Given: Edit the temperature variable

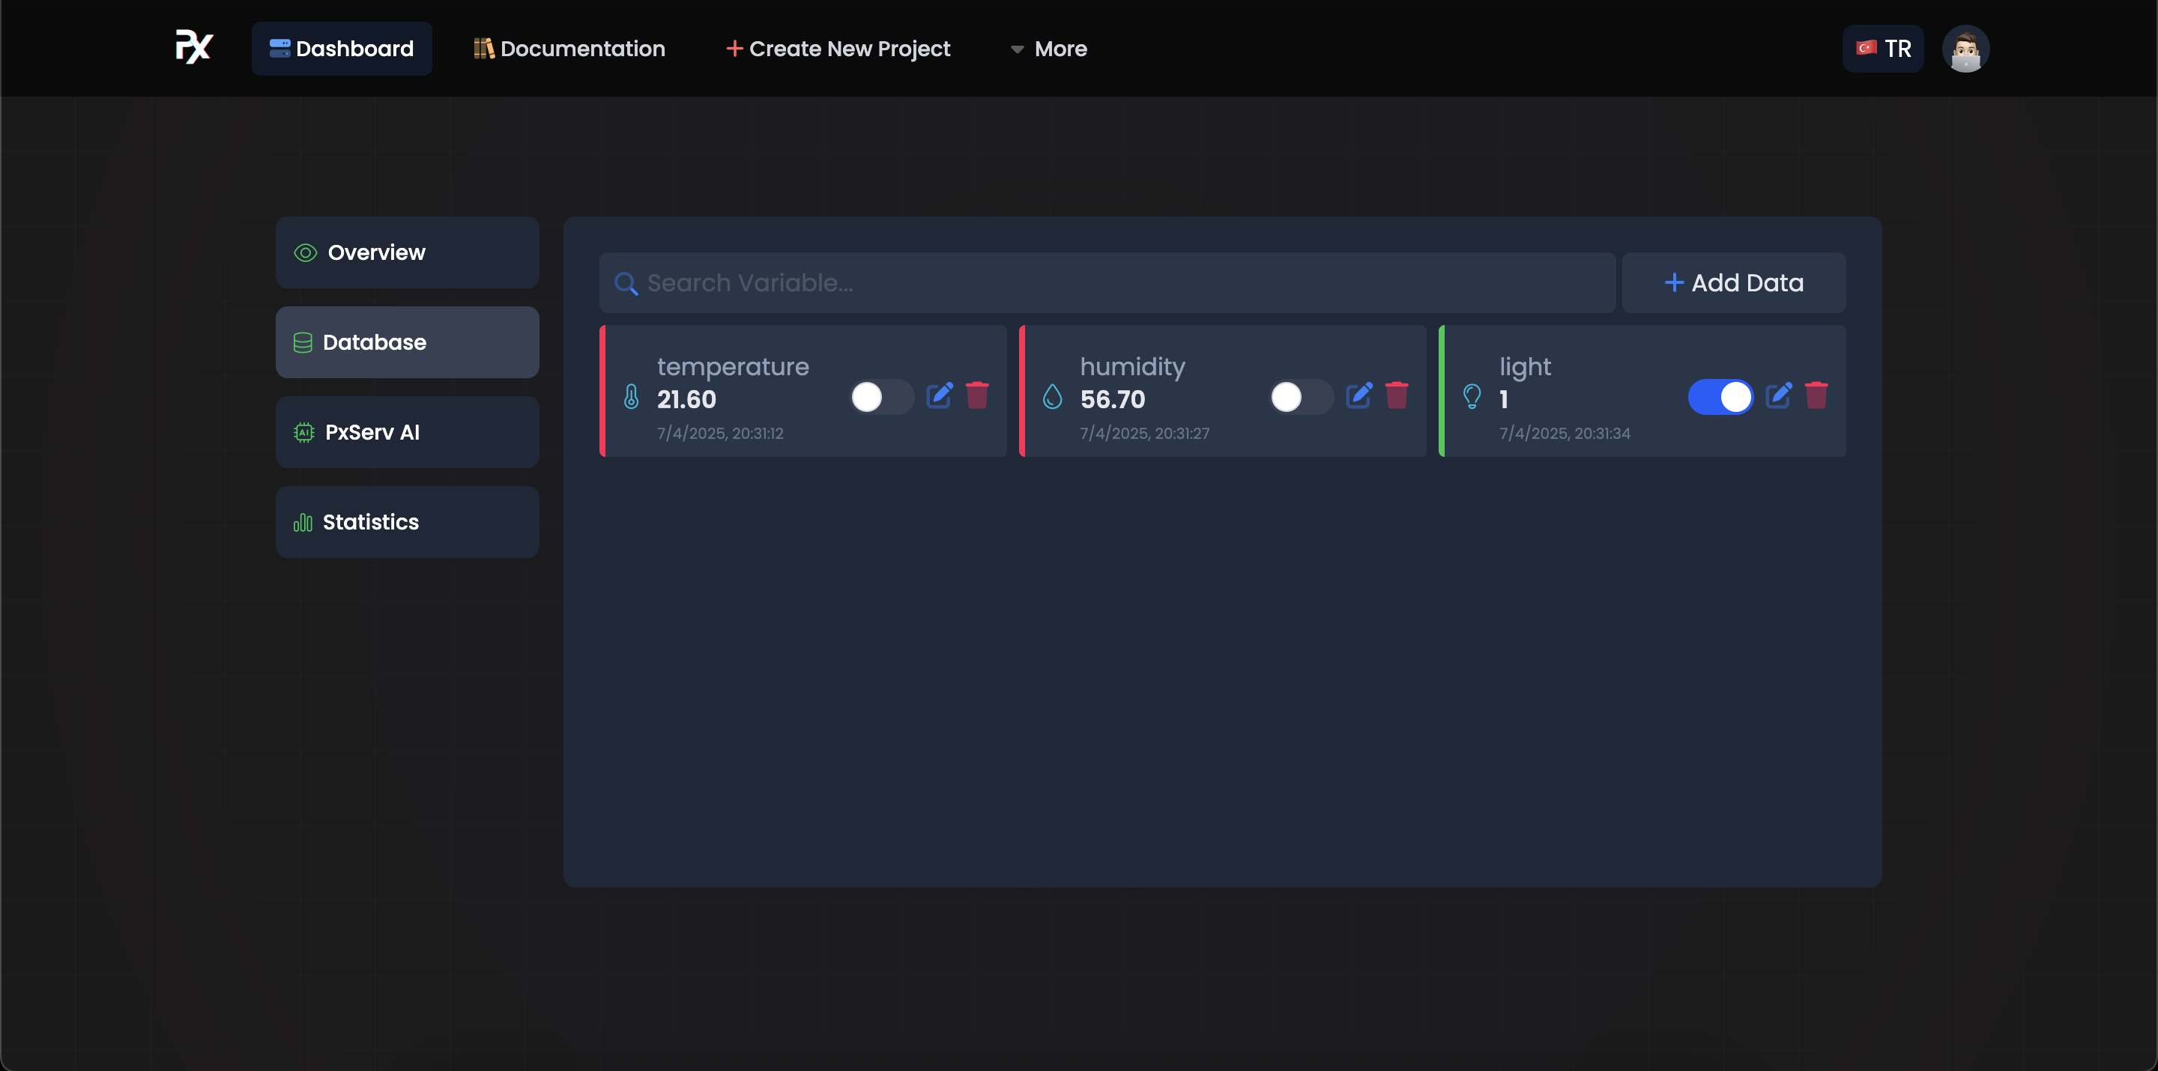Looking at the screenshot, I should click(939, 395).
